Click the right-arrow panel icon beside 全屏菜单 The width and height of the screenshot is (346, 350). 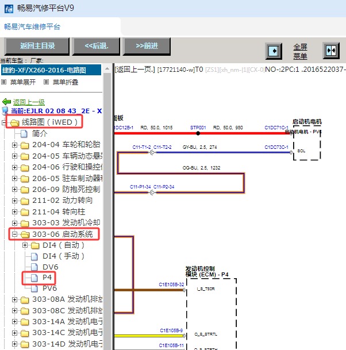click(274, 51)
